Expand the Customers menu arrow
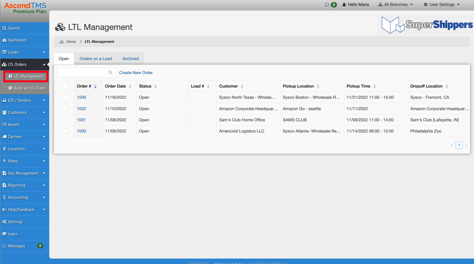The height and width of the screenshot is (264, 474). point(44,113)
